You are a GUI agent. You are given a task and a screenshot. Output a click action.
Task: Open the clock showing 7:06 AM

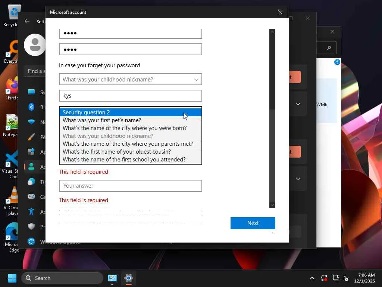[x=364, y=278]
